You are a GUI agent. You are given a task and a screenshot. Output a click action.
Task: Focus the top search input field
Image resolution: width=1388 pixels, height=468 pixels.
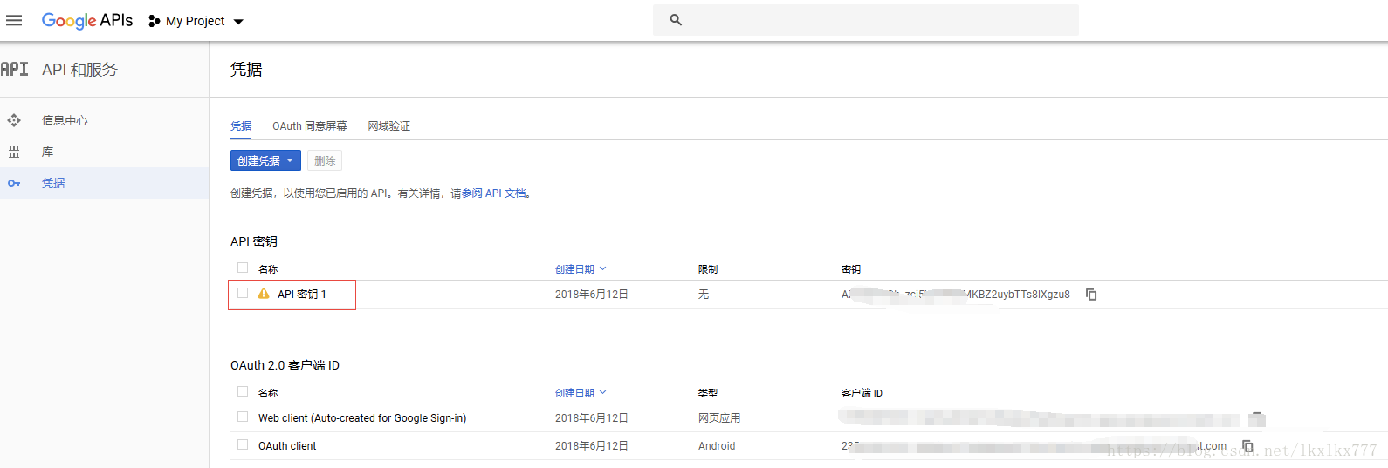click(x=866, y=20)
